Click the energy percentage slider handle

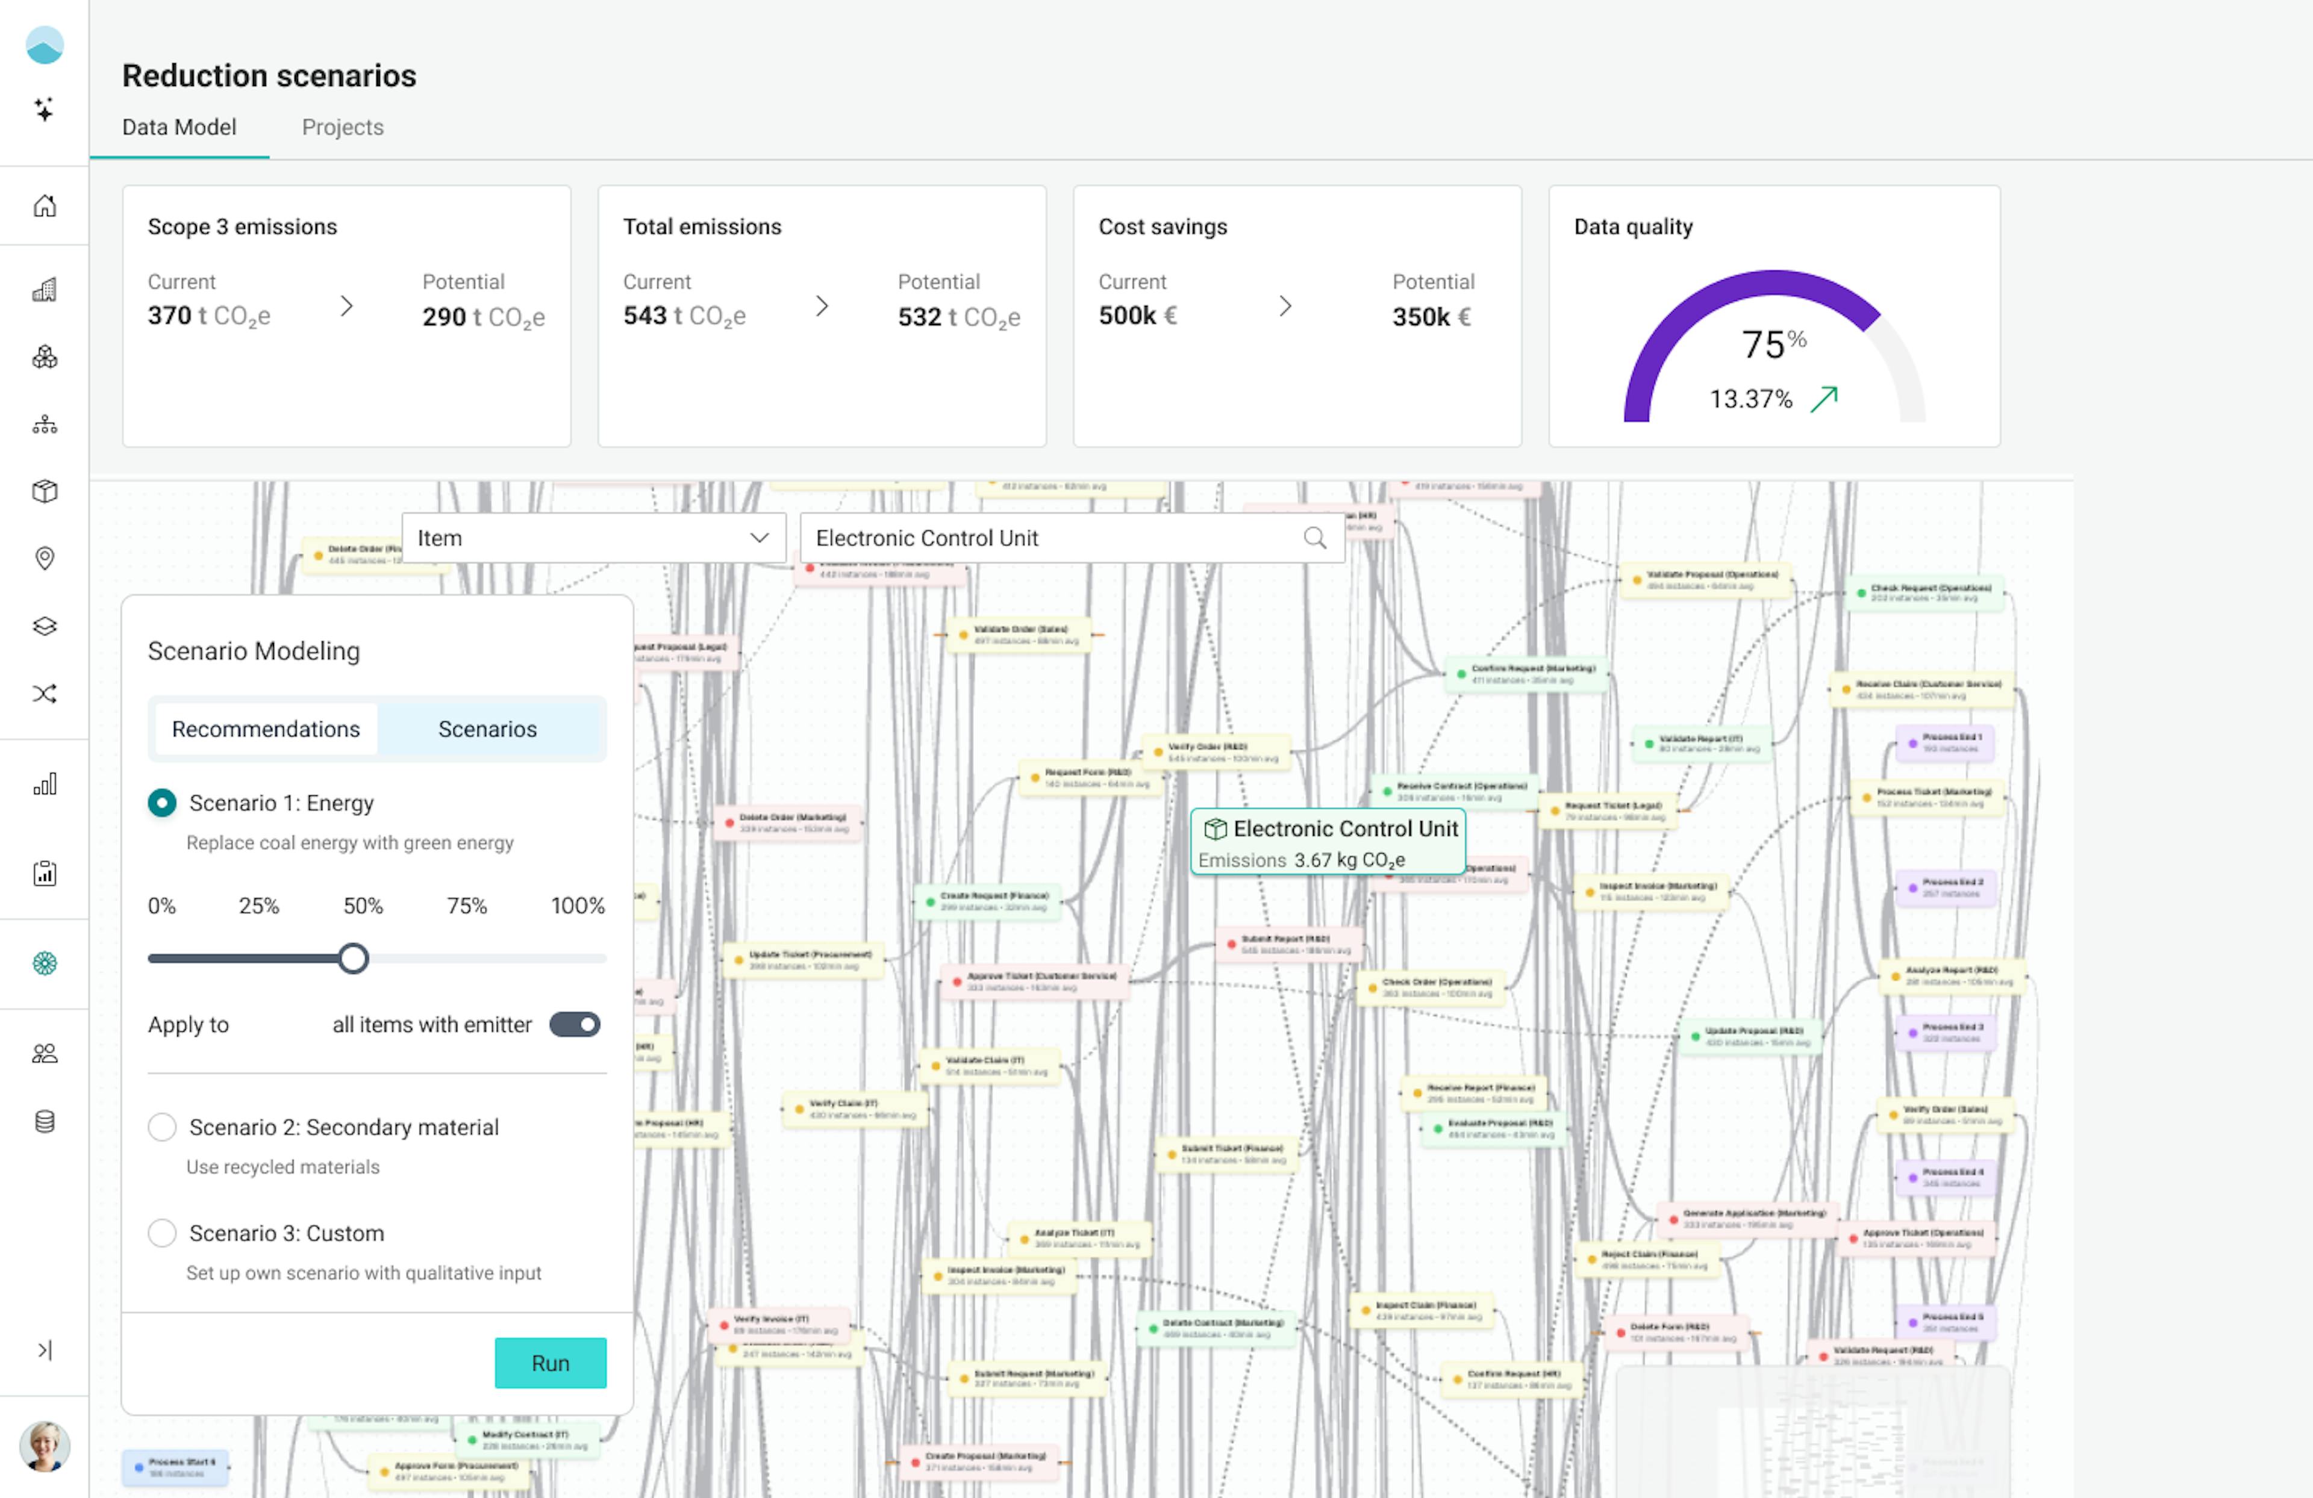(x=354, y=959)
